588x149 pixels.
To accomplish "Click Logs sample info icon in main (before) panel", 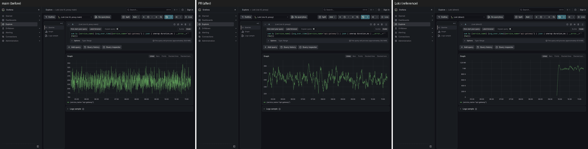I will coord(83,109).
